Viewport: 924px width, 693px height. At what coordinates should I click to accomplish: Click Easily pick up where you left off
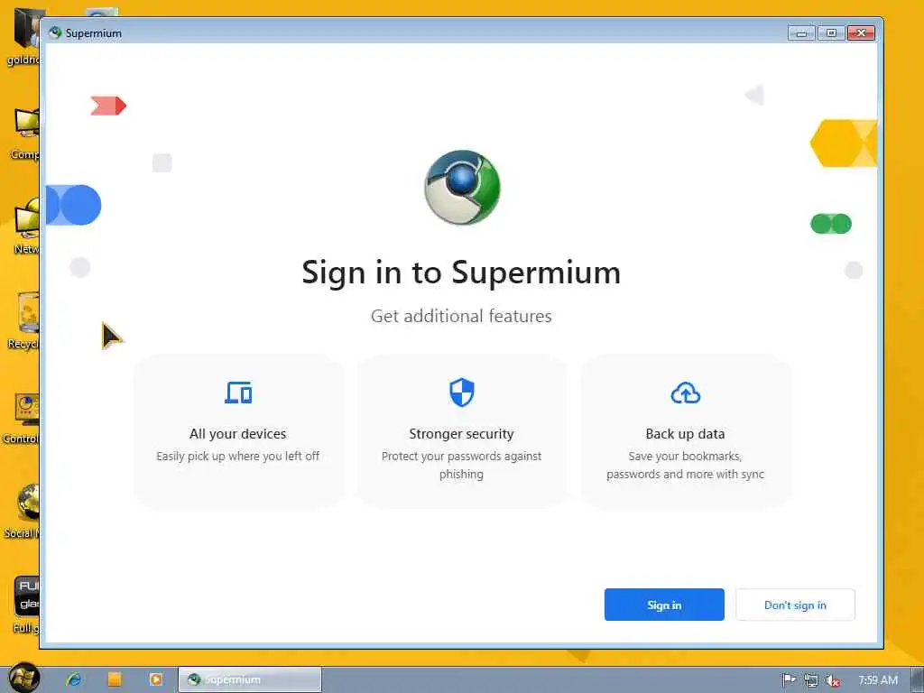[238, 456]
